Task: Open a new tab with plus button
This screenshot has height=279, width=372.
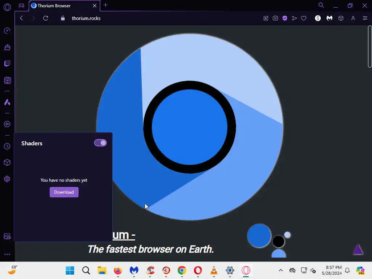Action: (x=106, y=5)
